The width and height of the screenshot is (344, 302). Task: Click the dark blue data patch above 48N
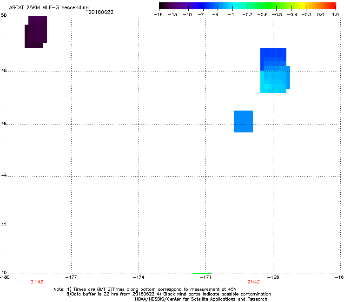click(x=273, y=57)
